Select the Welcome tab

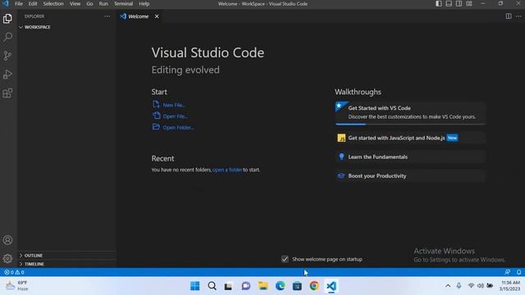(x=139, y=16)
